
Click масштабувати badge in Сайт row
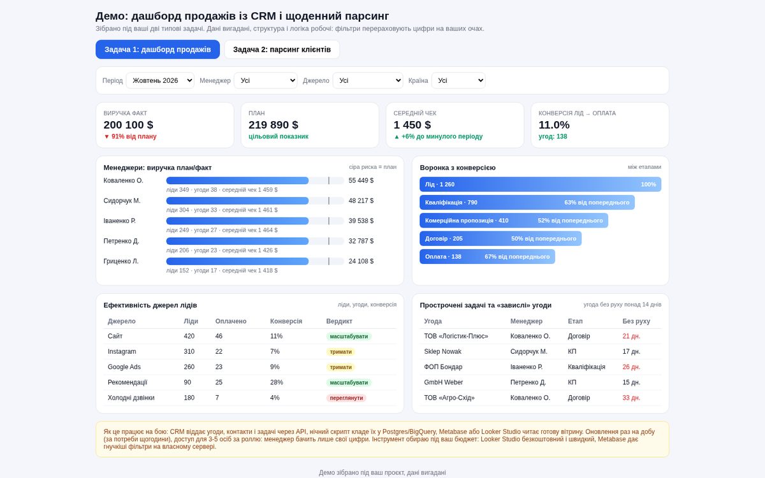pyautogui.click(x=349, y=337)
